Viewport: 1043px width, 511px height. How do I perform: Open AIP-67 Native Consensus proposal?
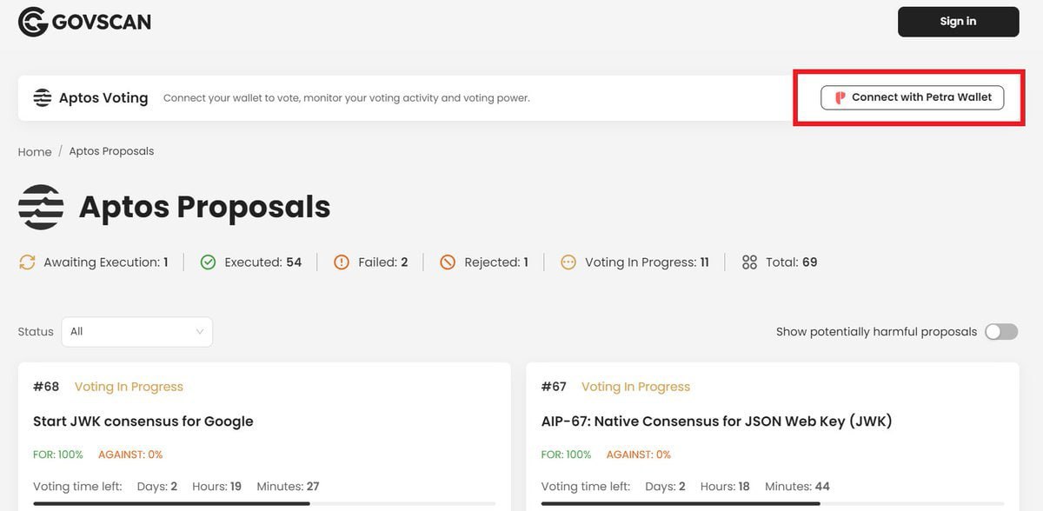716,421
